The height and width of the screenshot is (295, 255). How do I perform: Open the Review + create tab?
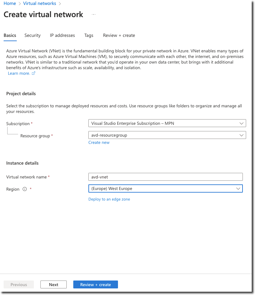[119, 35]
